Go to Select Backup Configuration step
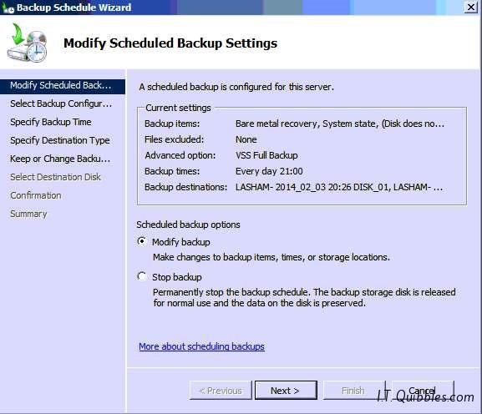 [x=61, y=103]
